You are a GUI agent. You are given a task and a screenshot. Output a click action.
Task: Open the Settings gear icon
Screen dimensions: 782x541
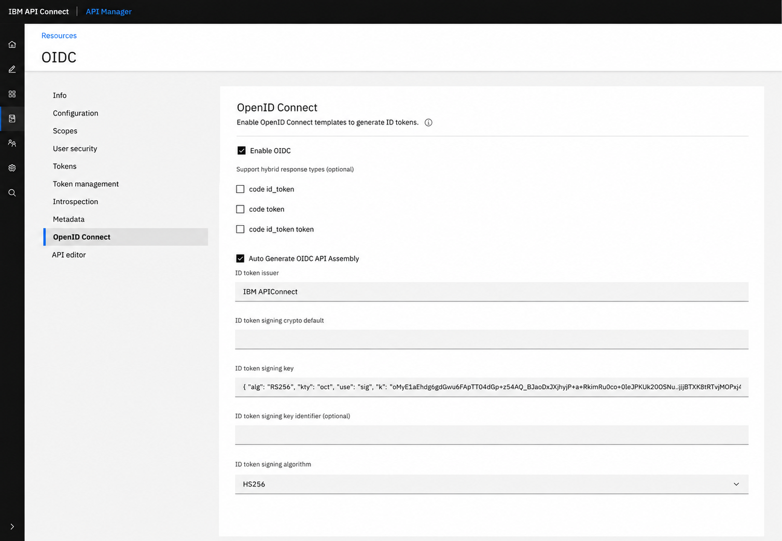(12, 168)
